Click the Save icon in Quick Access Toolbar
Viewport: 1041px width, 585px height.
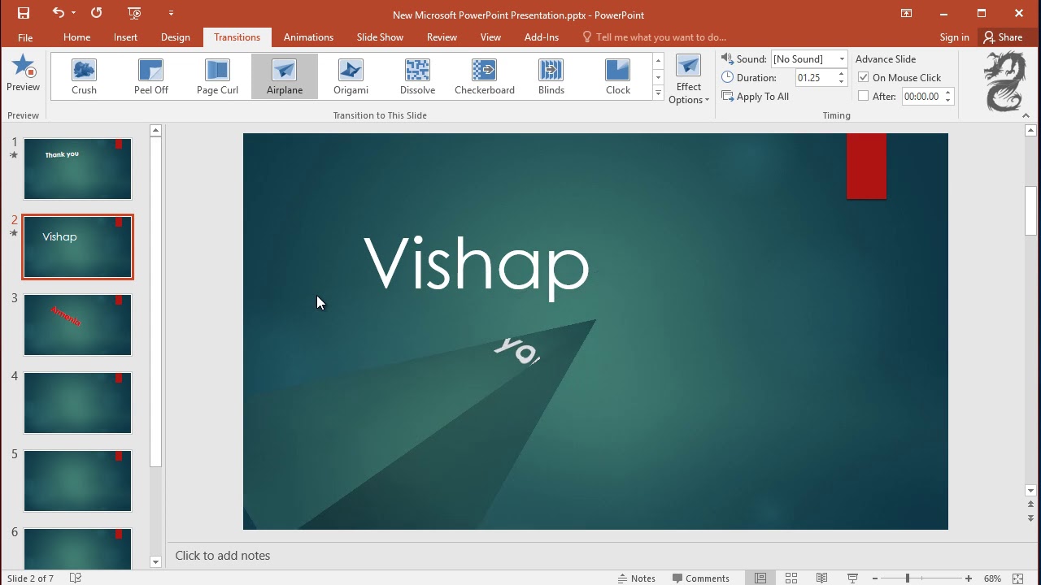point(24,13)
